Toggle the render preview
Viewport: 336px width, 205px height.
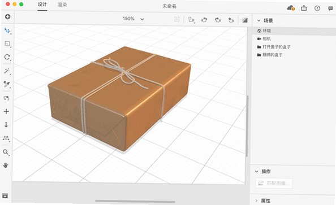[245, 20]
